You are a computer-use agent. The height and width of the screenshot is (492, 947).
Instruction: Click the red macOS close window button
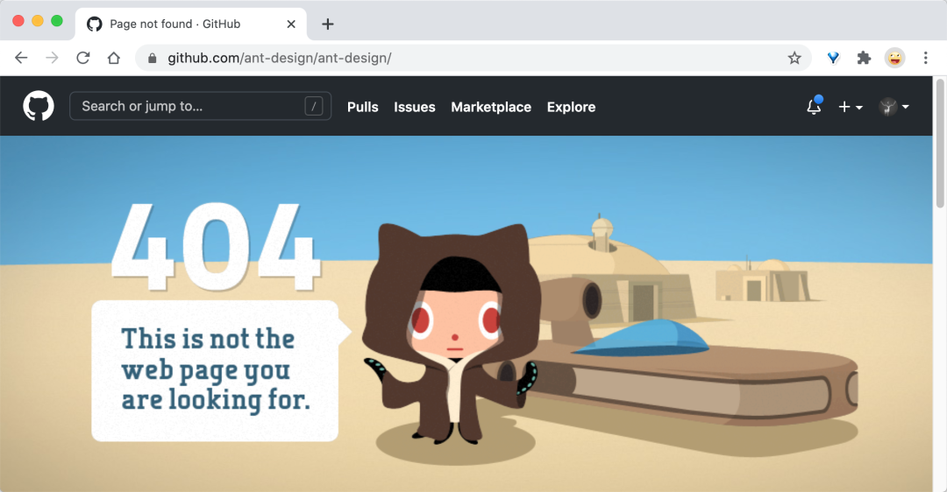click(x=18, y=20)
